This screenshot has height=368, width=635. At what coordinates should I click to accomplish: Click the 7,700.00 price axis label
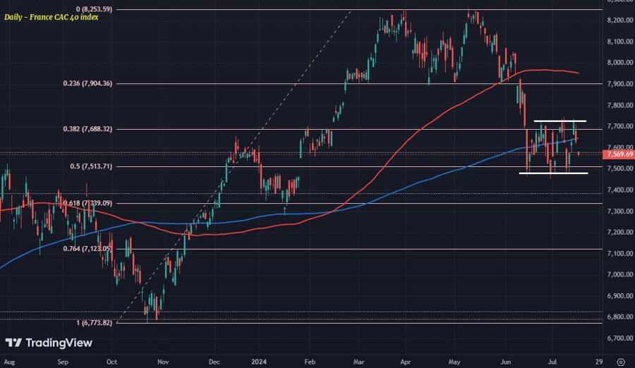point(620,126)
